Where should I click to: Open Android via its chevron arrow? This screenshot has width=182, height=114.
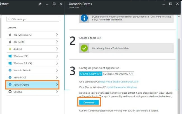(x=57, y=49)
